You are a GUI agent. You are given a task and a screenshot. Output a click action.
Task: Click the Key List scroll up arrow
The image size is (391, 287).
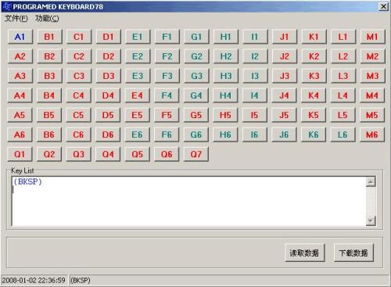(x=371, y=181)
